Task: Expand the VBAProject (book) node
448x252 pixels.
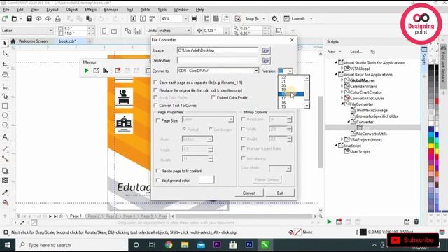Action: pos(342,139)
